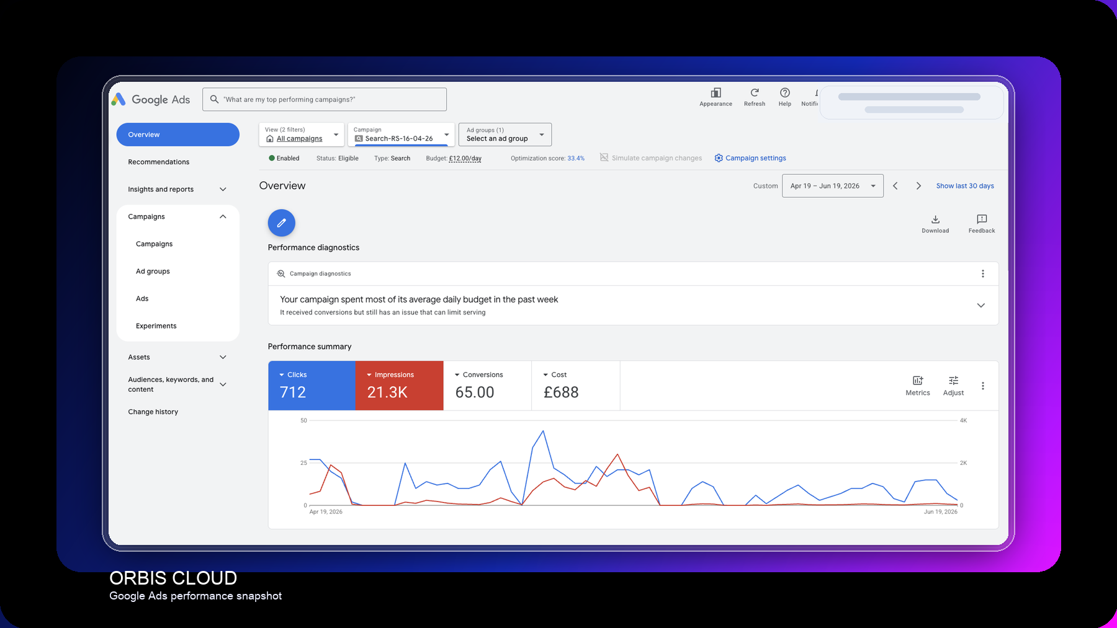
Task: Click the Refresh icon
Action: coord(755,92)
